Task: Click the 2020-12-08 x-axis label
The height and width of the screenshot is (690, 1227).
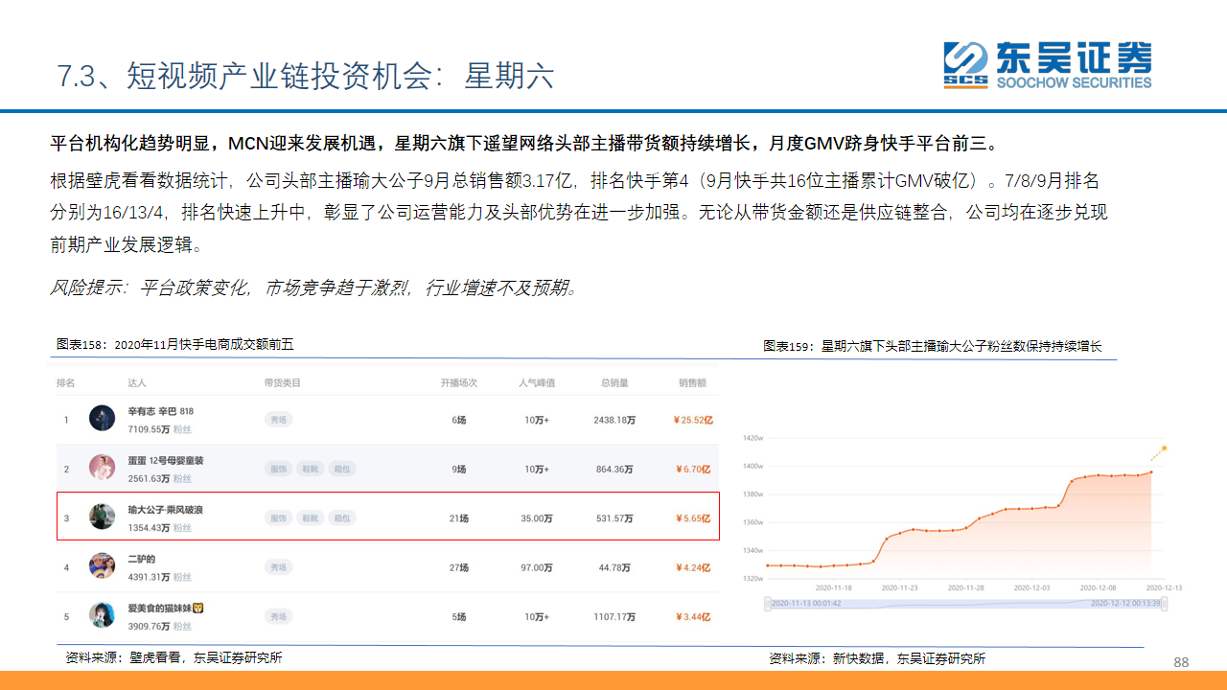Action: [x=1099, y=587]
